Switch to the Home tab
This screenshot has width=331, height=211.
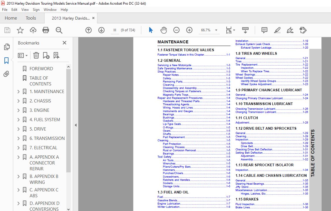tap(11, 18)
